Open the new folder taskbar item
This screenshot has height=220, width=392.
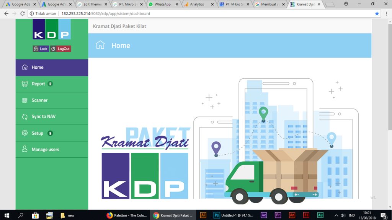tap(67, 215)
